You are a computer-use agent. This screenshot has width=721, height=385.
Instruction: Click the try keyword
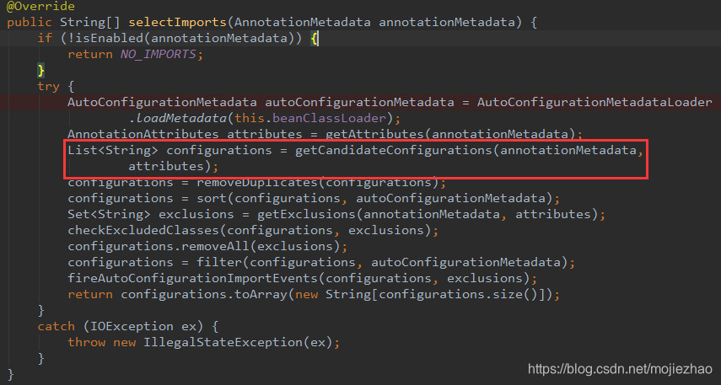(x=48, y=87)
